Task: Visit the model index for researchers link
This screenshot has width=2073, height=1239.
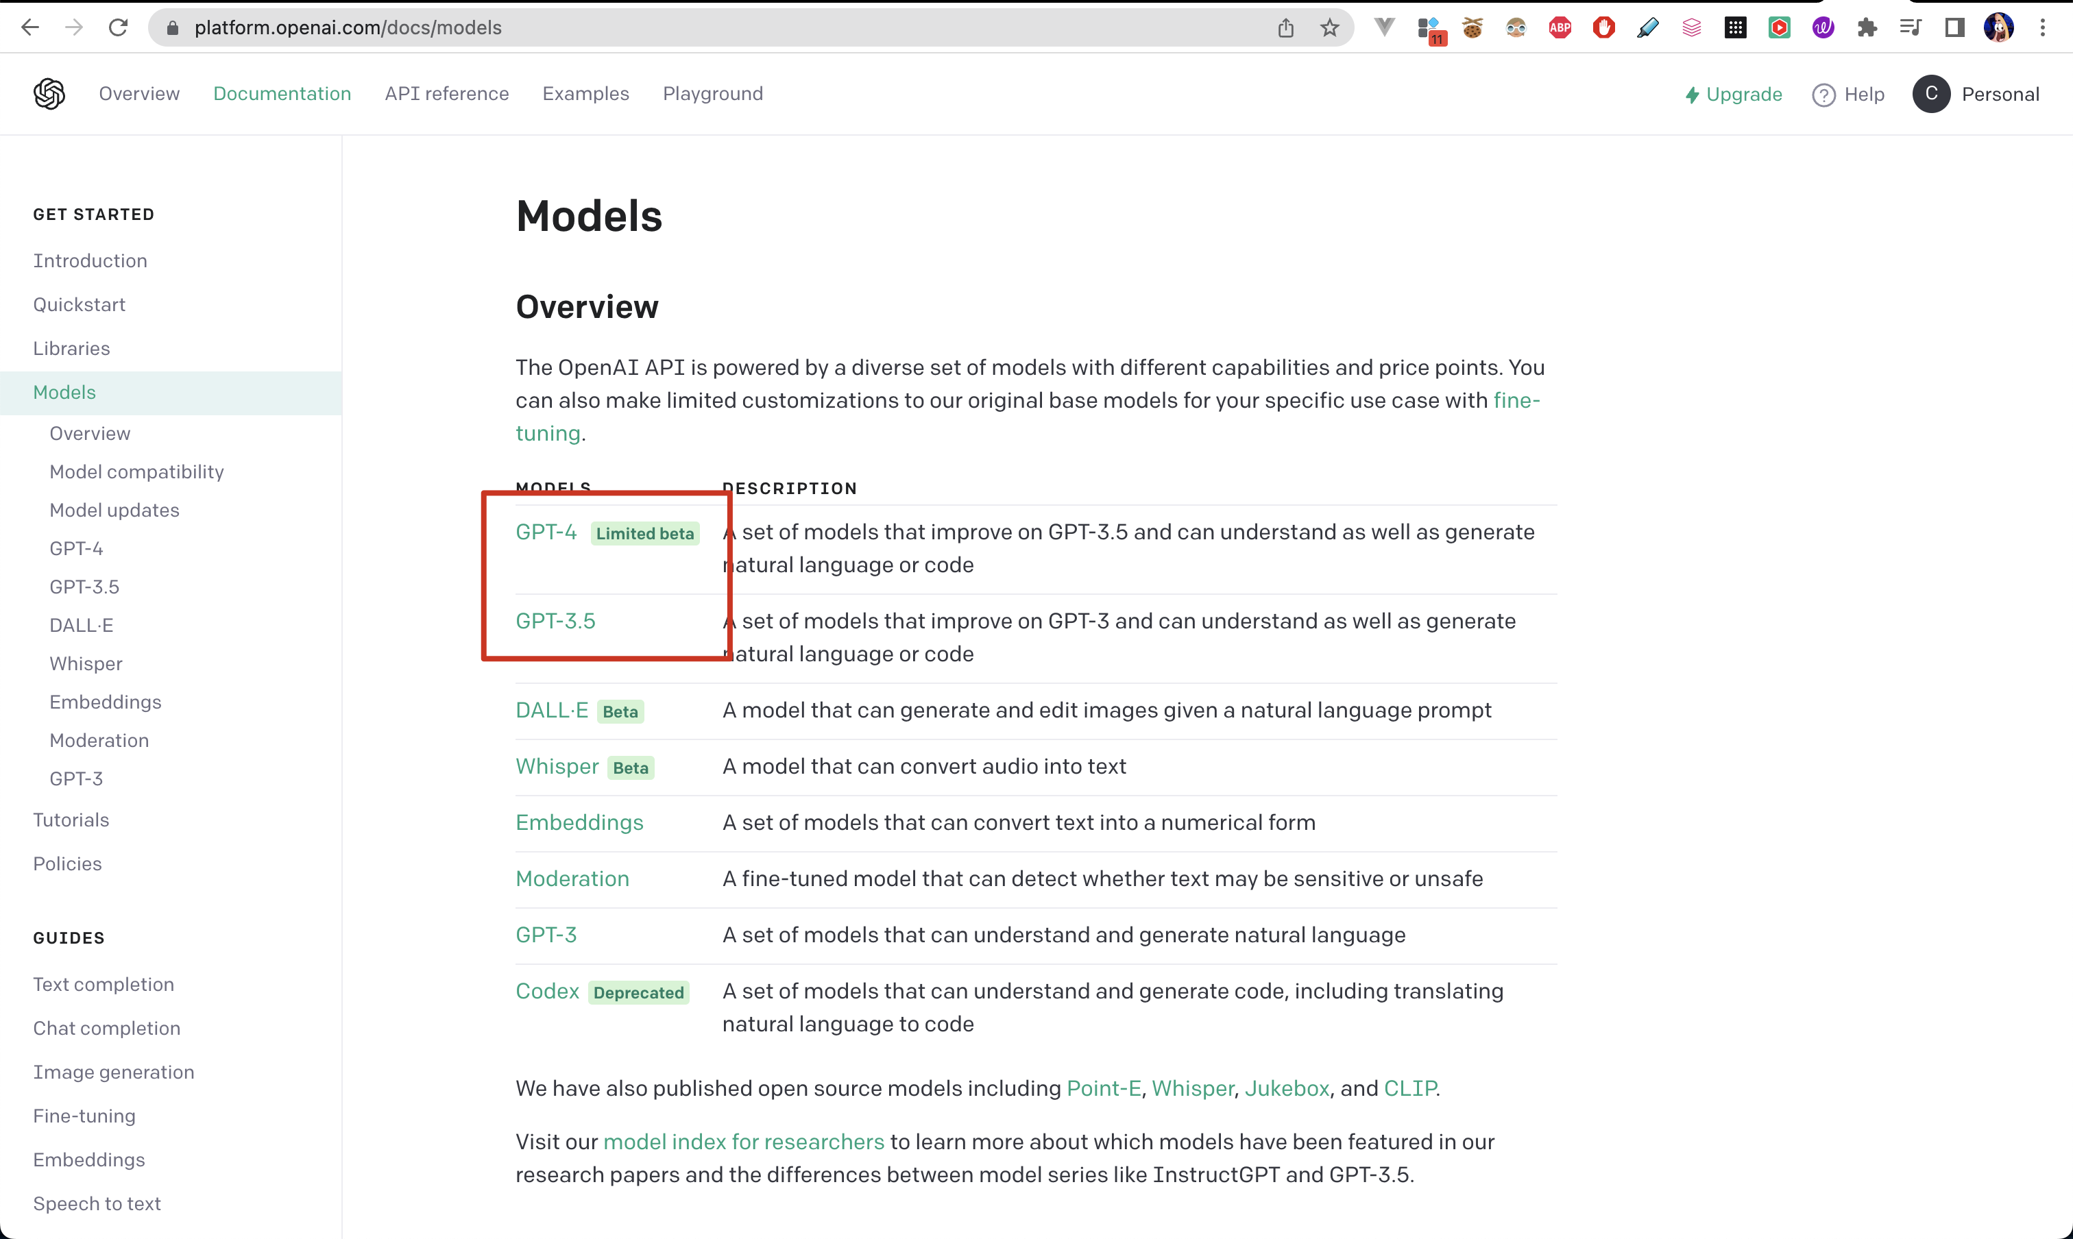Action: pyautogui.click(x=743, y=1141)
